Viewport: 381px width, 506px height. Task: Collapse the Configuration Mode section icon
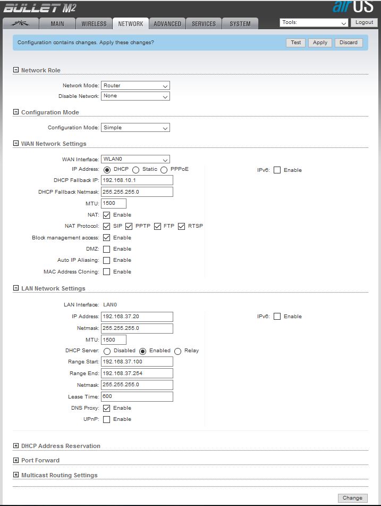click(x=16, y=112)
